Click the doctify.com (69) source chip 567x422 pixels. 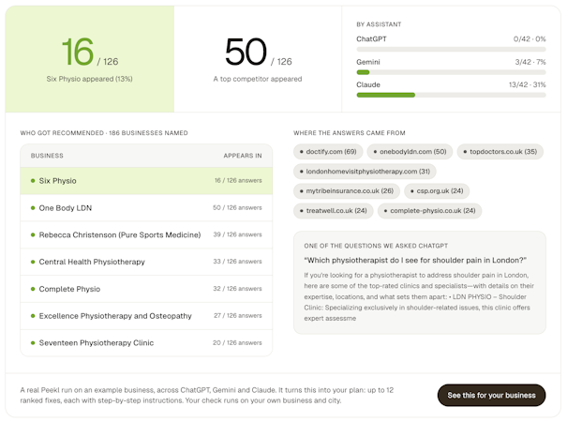pos(328,152)
